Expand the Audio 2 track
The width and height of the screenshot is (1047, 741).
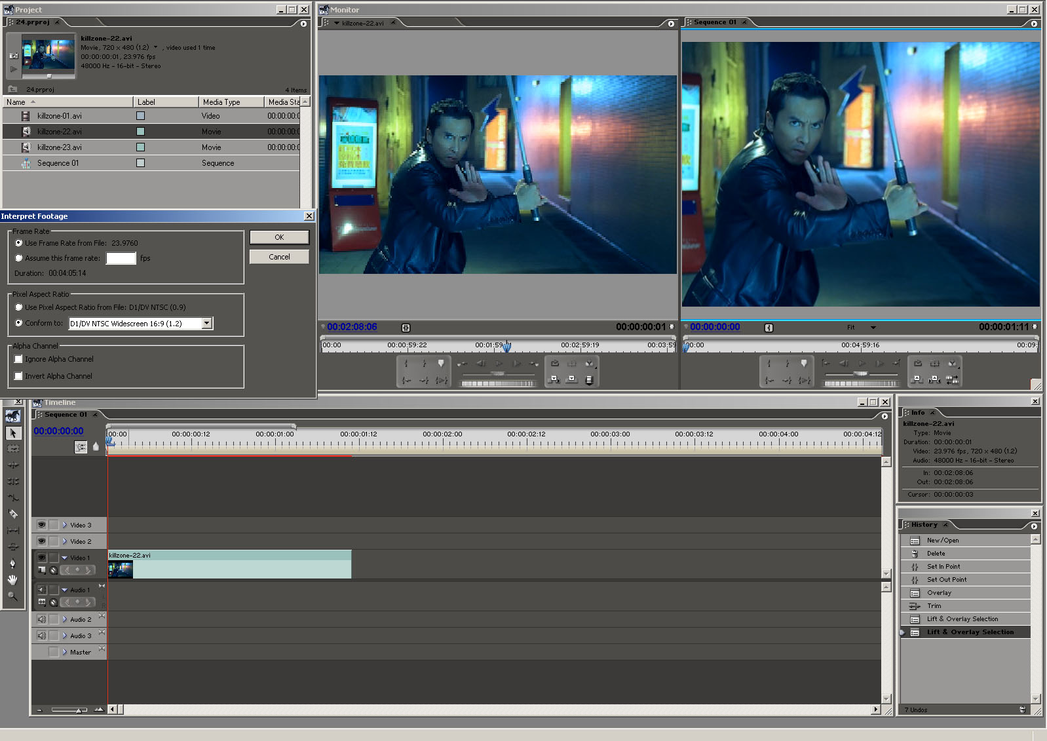pos(65,619)
